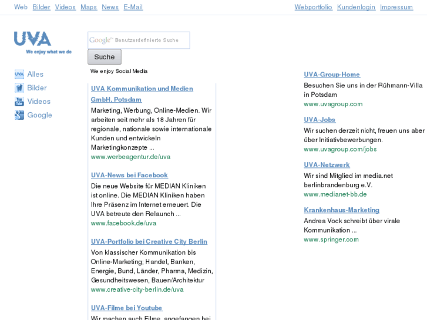The width and height of the screenshot is (427, 320).
Task: Open UVA-Portfolio bei Creative City Berlin
Action: 149,241
